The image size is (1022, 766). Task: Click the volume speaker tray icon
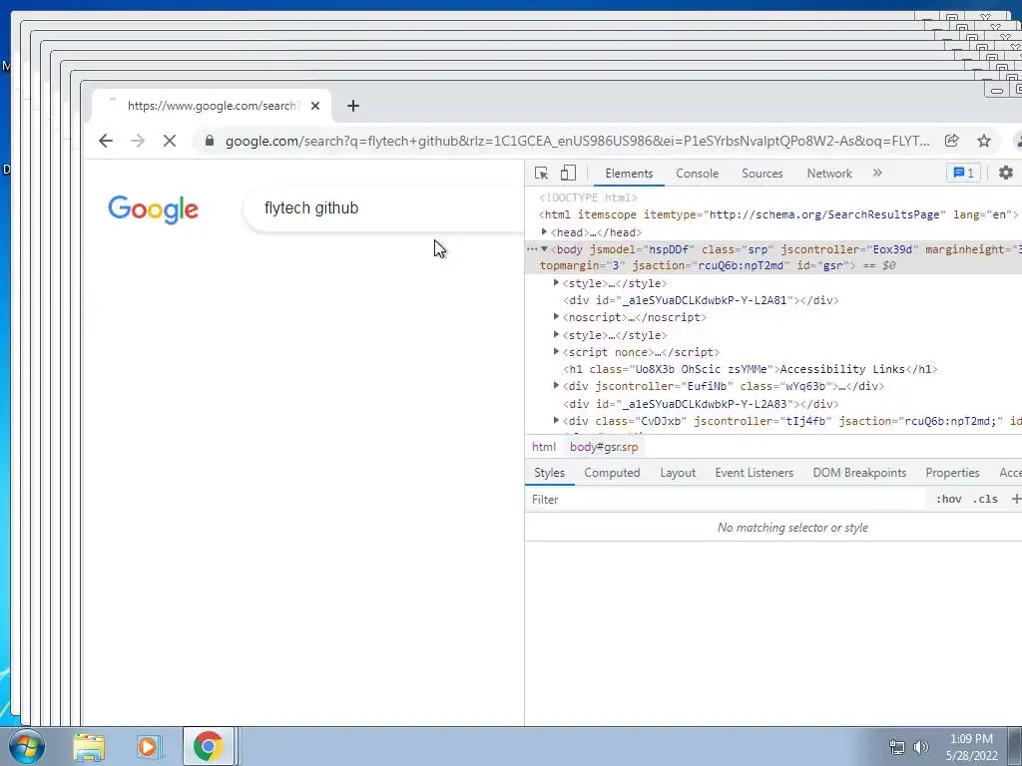coord(921,746)
